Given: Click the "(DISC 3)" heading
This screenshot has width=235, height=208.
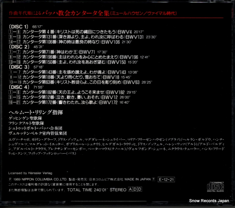Looking at the screenshot, I should pyautogui.click(x=19, y=67).
